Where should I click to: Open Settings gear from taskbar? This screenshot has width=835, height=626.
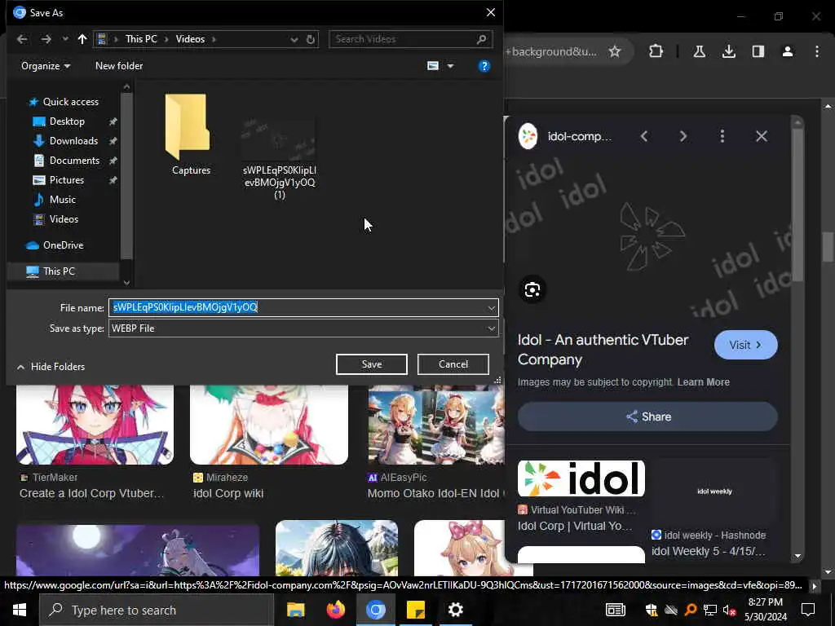[x=455, y=610]
